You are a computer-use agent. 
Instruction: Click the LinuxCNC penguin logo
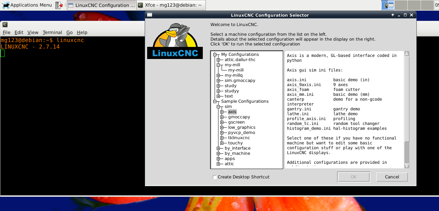point(175,41)
